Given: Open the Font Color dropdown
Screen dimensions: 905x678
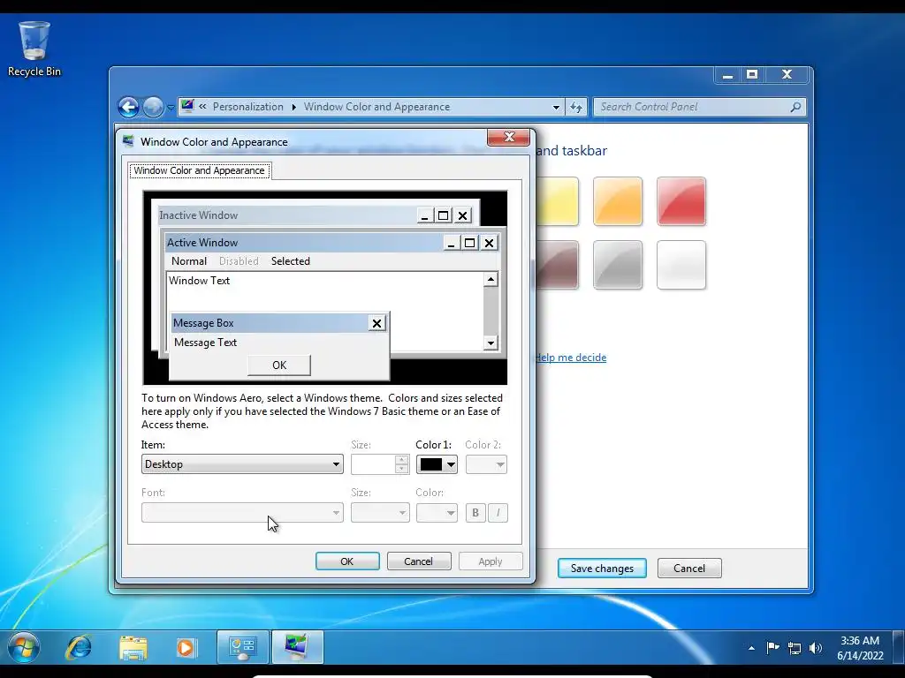Looking at the screenshot, I should point(437,513).
